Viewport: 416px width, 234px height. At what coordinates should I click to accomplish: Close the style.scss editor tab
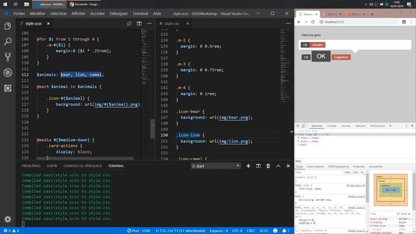point(48,23)
